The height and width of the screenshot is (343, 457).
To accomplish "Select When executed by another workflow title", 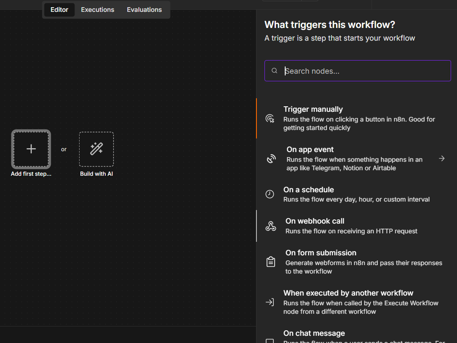I will click(x=348, y=293).
